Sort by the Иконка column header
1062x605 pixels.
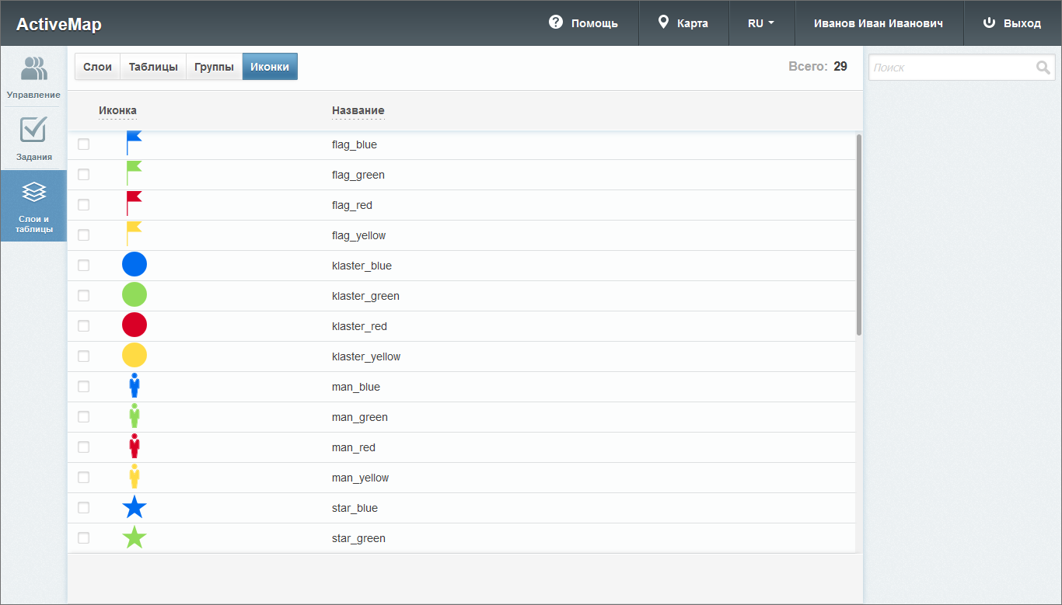coord(117,110)
